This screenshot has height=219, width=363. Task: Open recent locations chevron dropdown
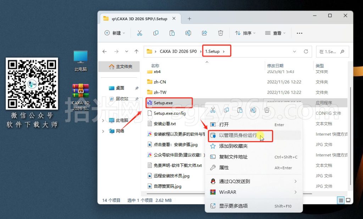click(127, 52)
